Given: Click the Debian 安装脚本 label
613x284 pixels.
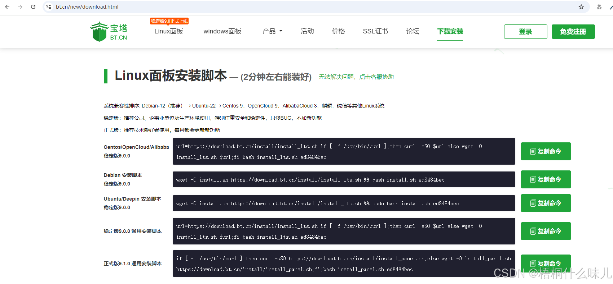Looking at the screenshot, I should 123,175.
